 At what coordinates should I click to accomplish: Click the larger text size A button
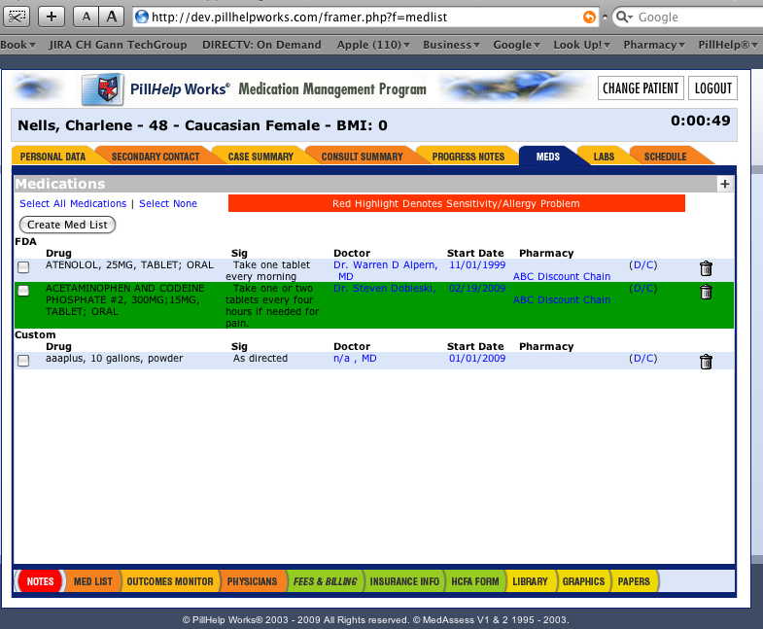click(112, 17)
